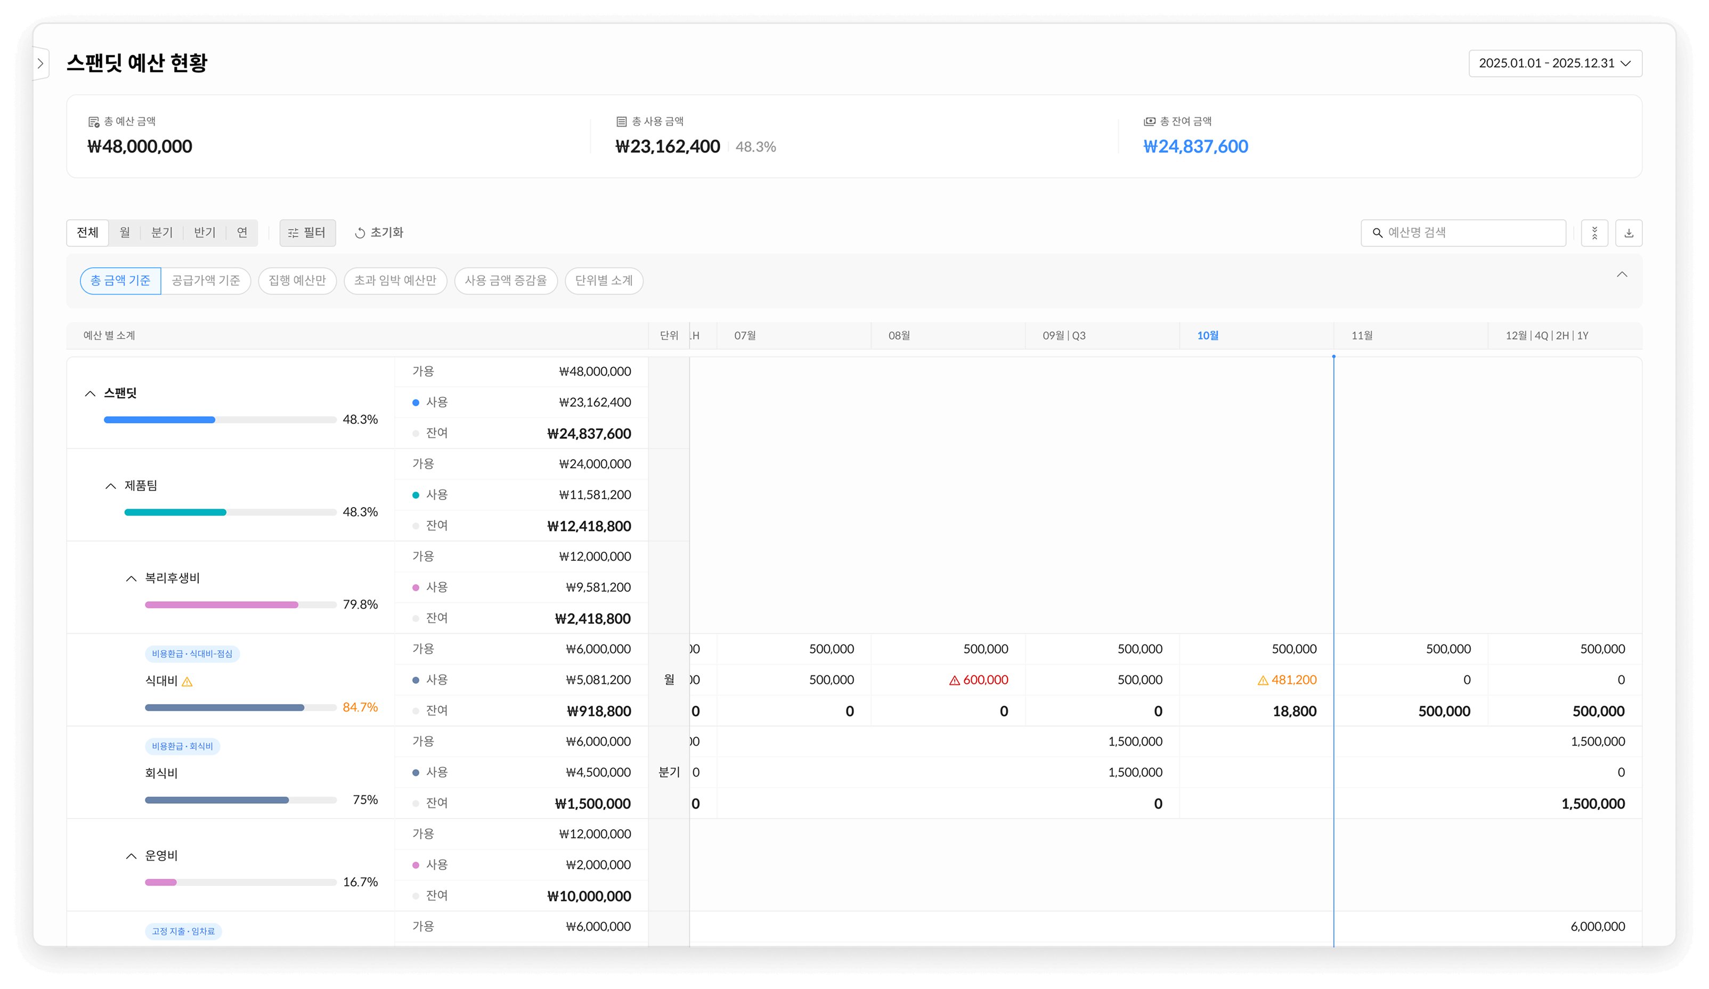Select the 총 금액 기준 option
Viewport: 1709px width, 989px height.
(x=121, y=281)
